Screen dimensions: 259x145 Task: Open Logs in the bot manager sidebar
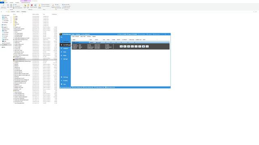pos(65,84)
